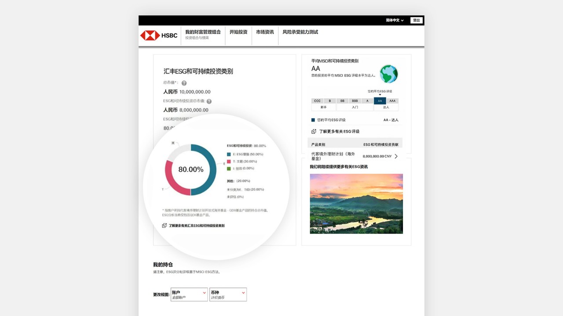Click the 新手 rating level label
Viewport: 563px width, 316px height.
coord(324,107)
